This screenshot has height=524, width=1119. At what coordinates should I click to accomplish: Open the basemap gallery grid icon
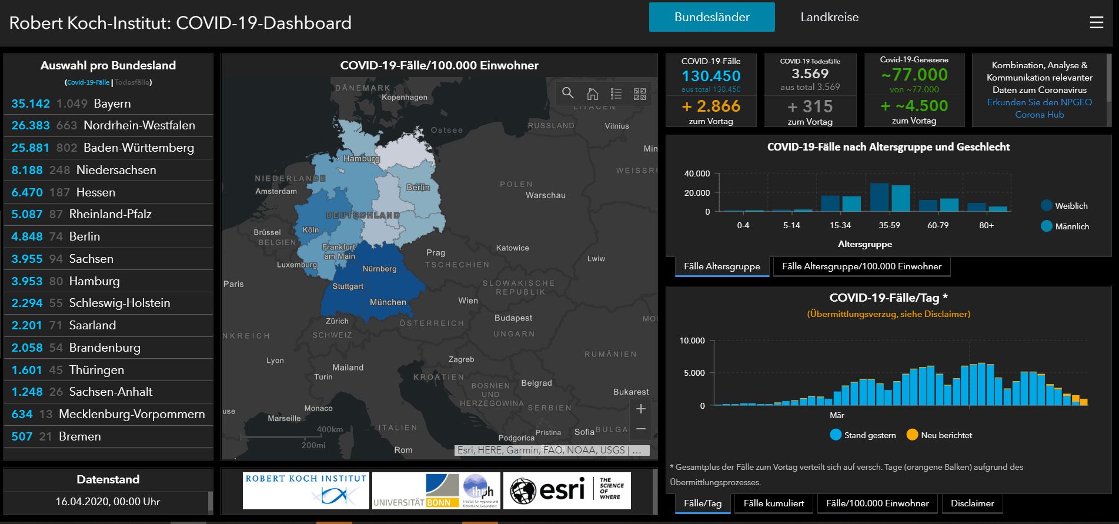640,94
